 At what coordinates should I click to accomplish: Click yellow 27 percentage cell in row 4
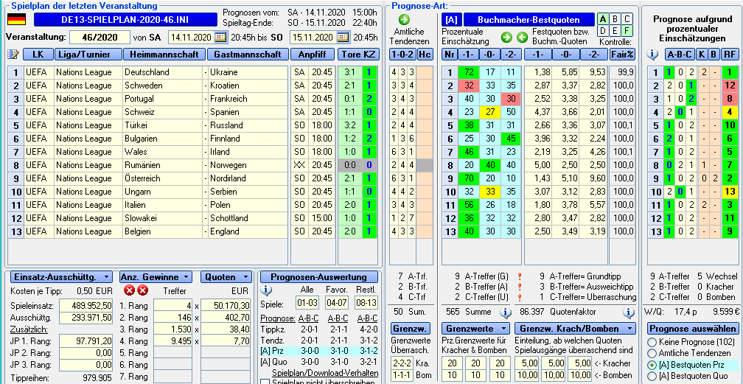coord(490,112)
